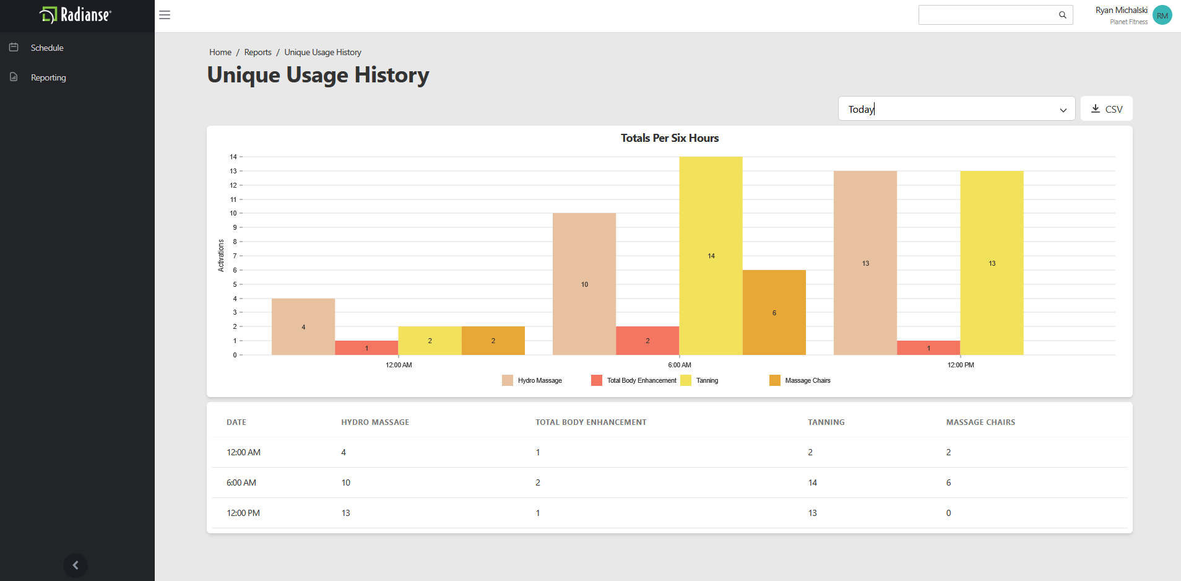Click the 12:00 PM Tanning bar showing 13

[992, 263]
